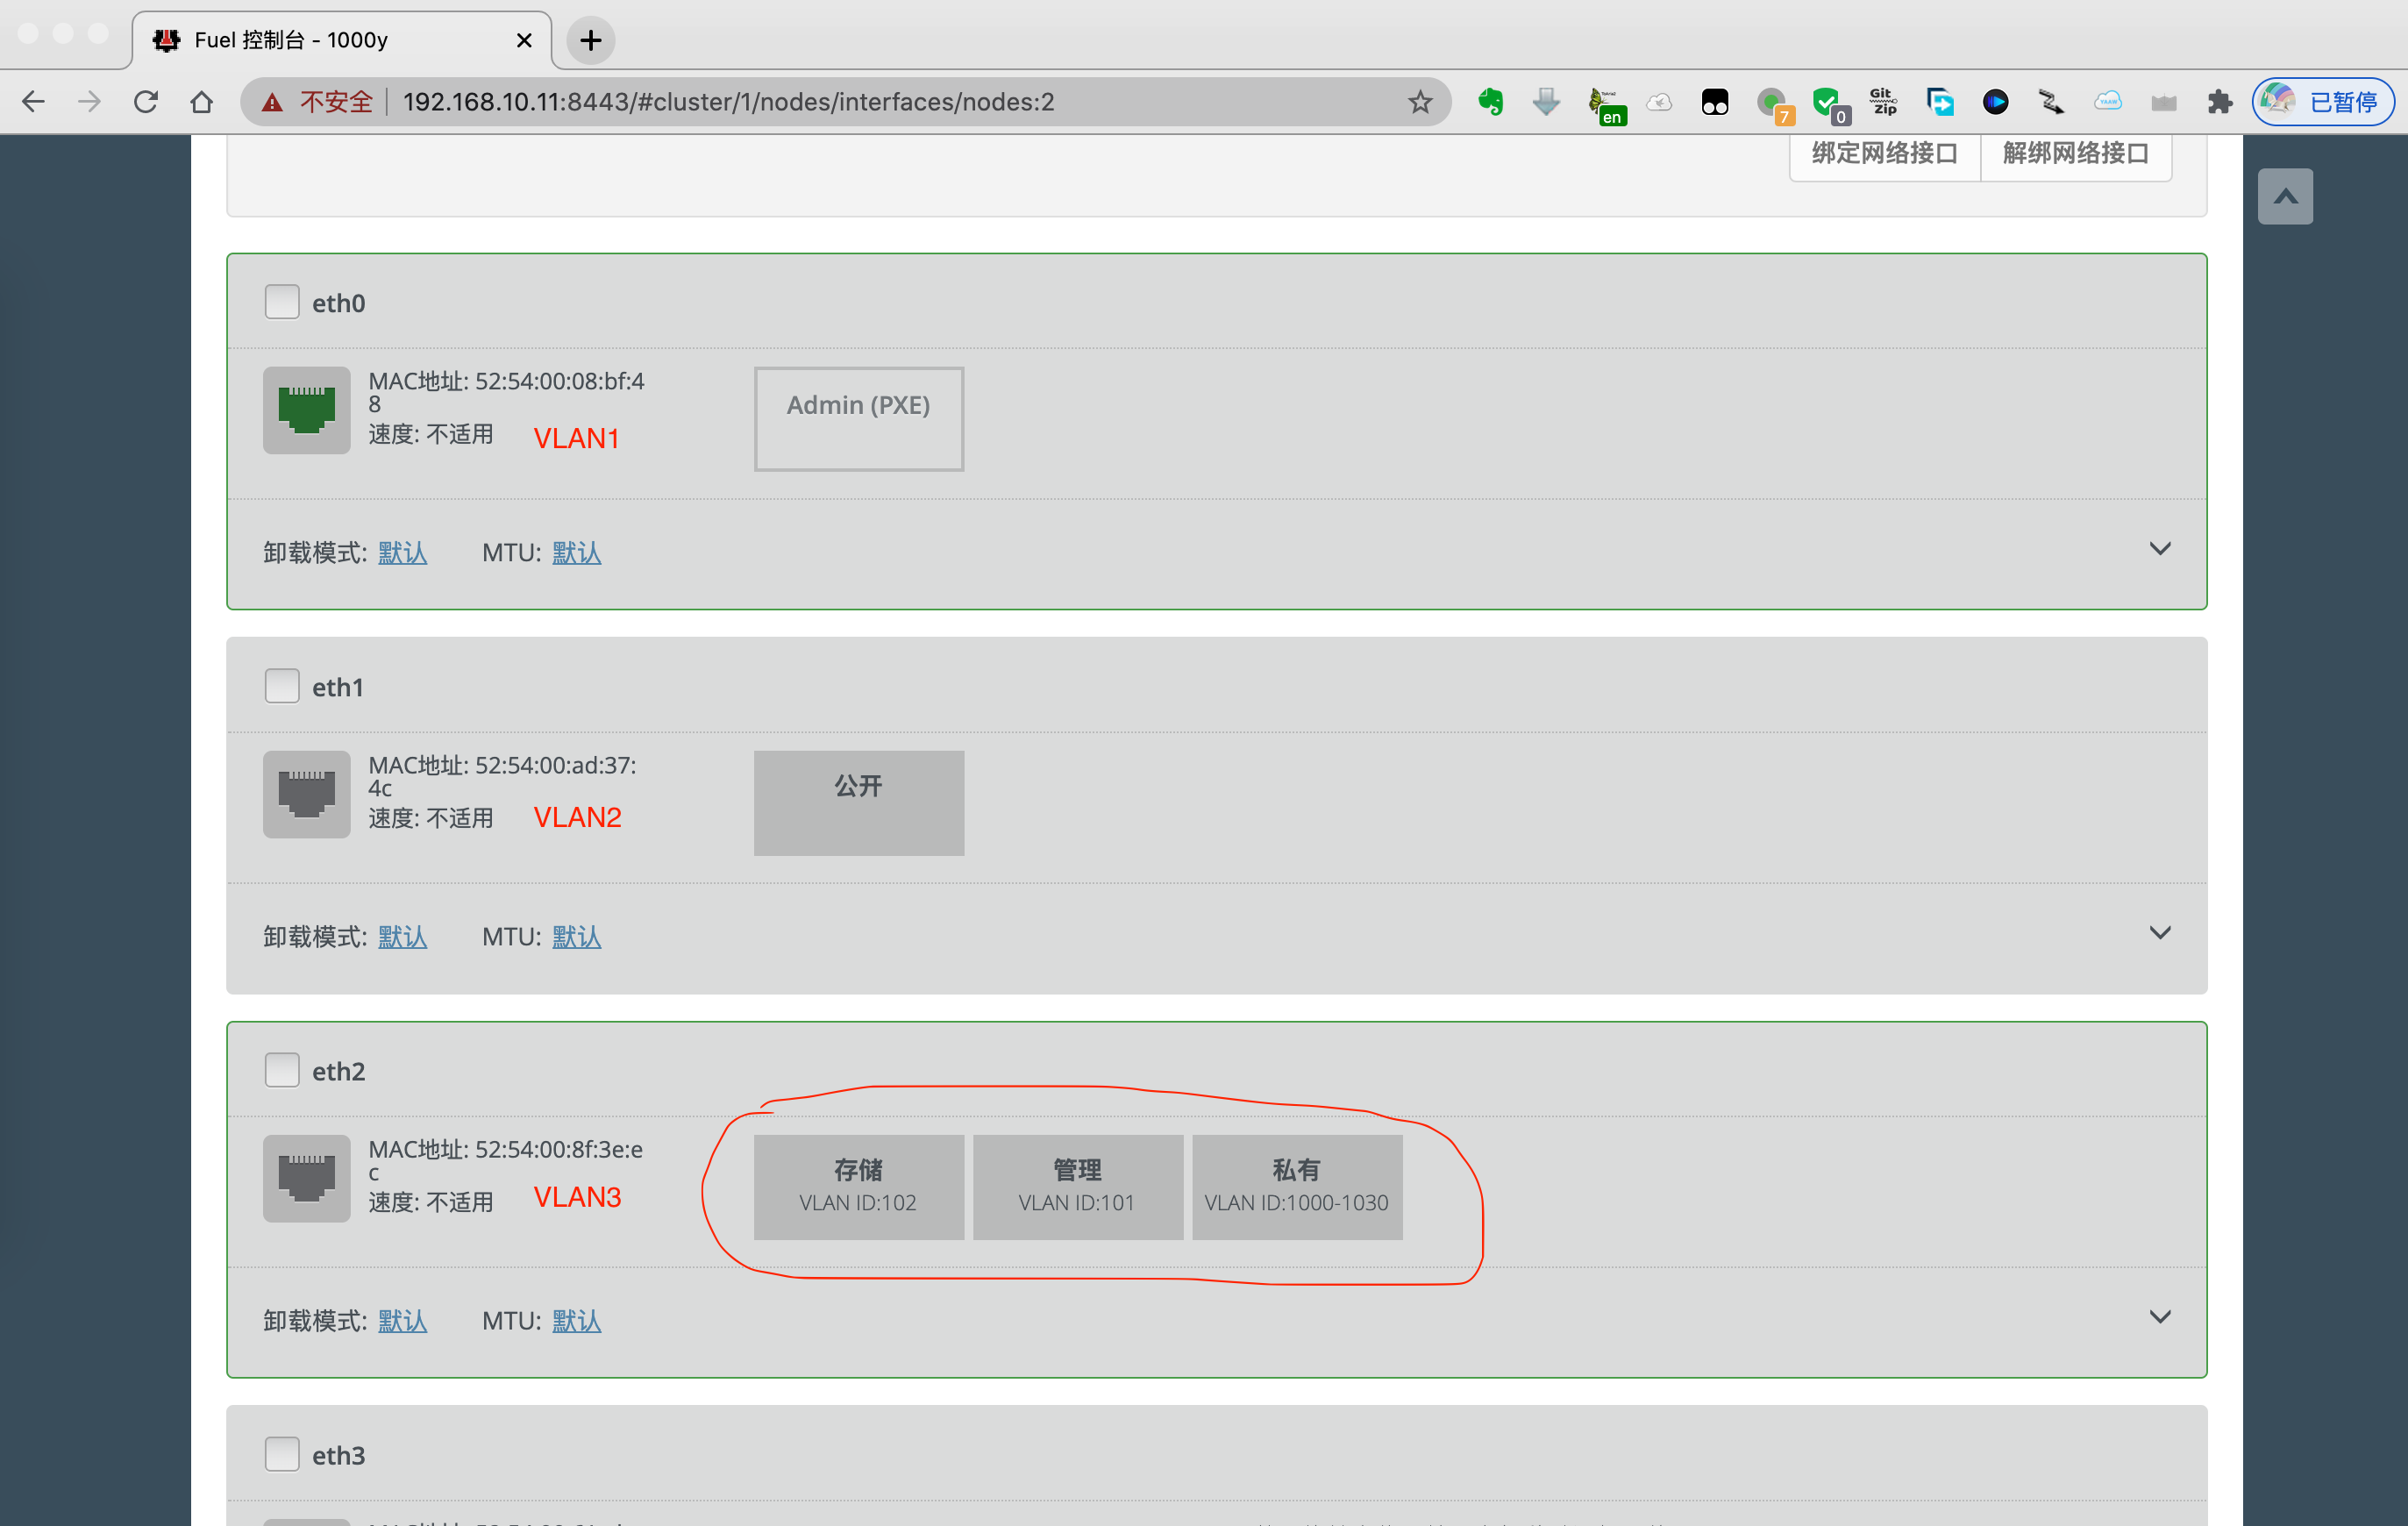The width and height of the screenshot is (2408, 1526).
Task: Select the Fuel 控制台 - 1000y tab
Action: (x=340, y=40)
